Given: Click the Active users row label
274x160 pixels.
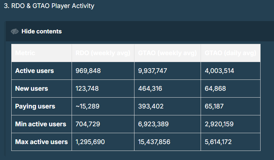Looking at the screenshot, I should click(x=35, y=71).
